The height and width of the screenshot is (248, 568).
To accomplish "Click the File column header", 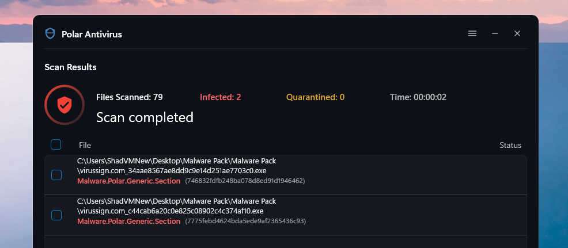I will click(x=85, y=145).
